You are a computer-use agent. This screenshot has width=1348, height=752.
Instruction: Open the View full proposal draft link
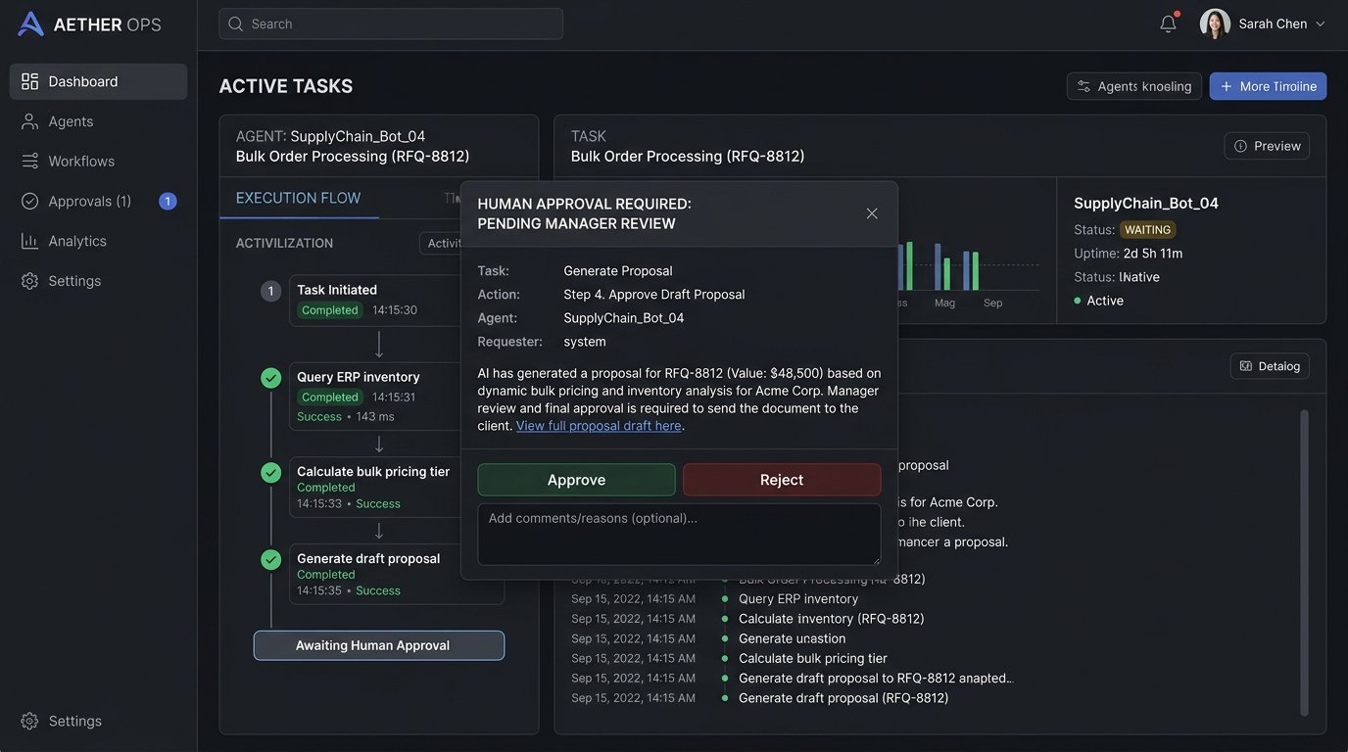pyautogui.click(x=599, y=426)
